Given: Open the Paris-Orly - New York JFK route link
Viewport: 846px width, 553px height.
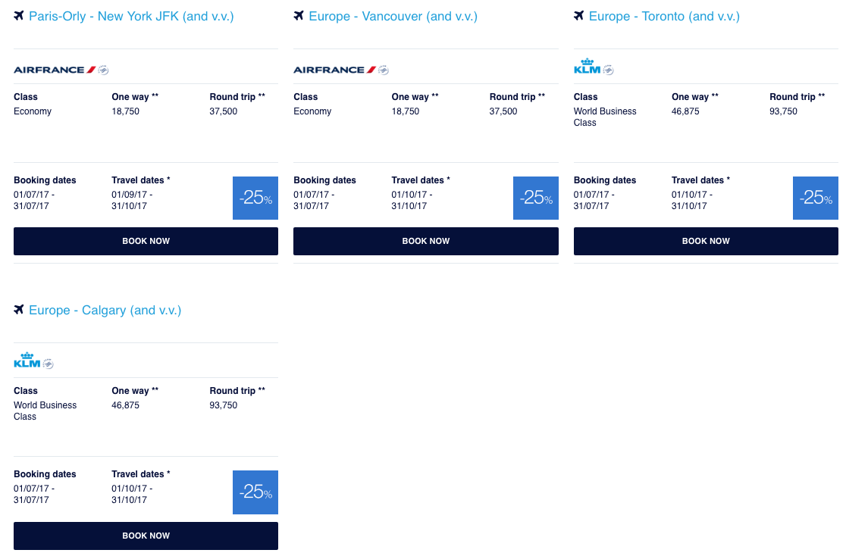Looking at the screenshot, I should coord(131,16).
